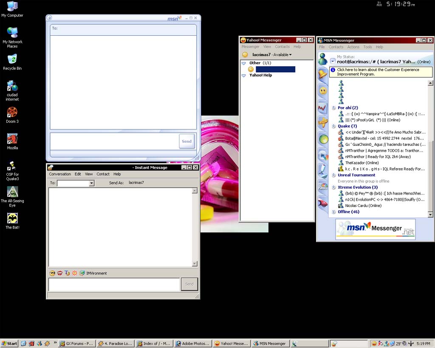Viewport: 435px width, 348px height.
Task: Switch to Index of / taskbar button
Action: point(154,344)
